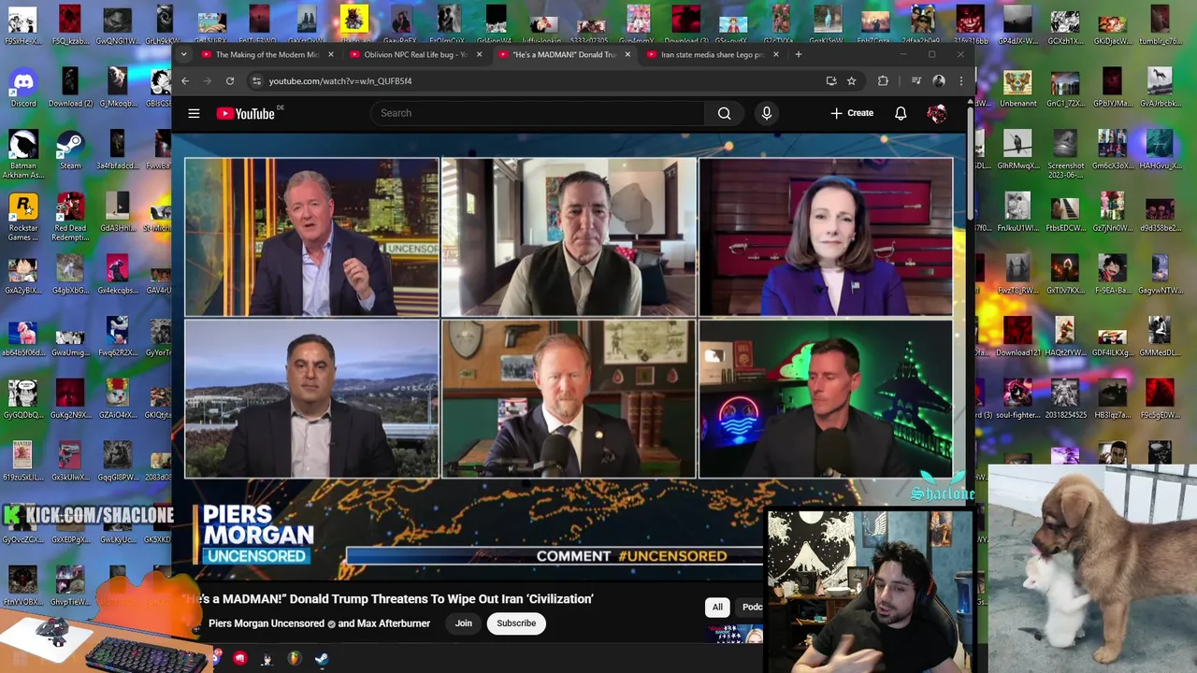Click the FL Studio fruit icon in taskbar
This screenshot has height=673, width=1197.
click(x=294, y=659)
